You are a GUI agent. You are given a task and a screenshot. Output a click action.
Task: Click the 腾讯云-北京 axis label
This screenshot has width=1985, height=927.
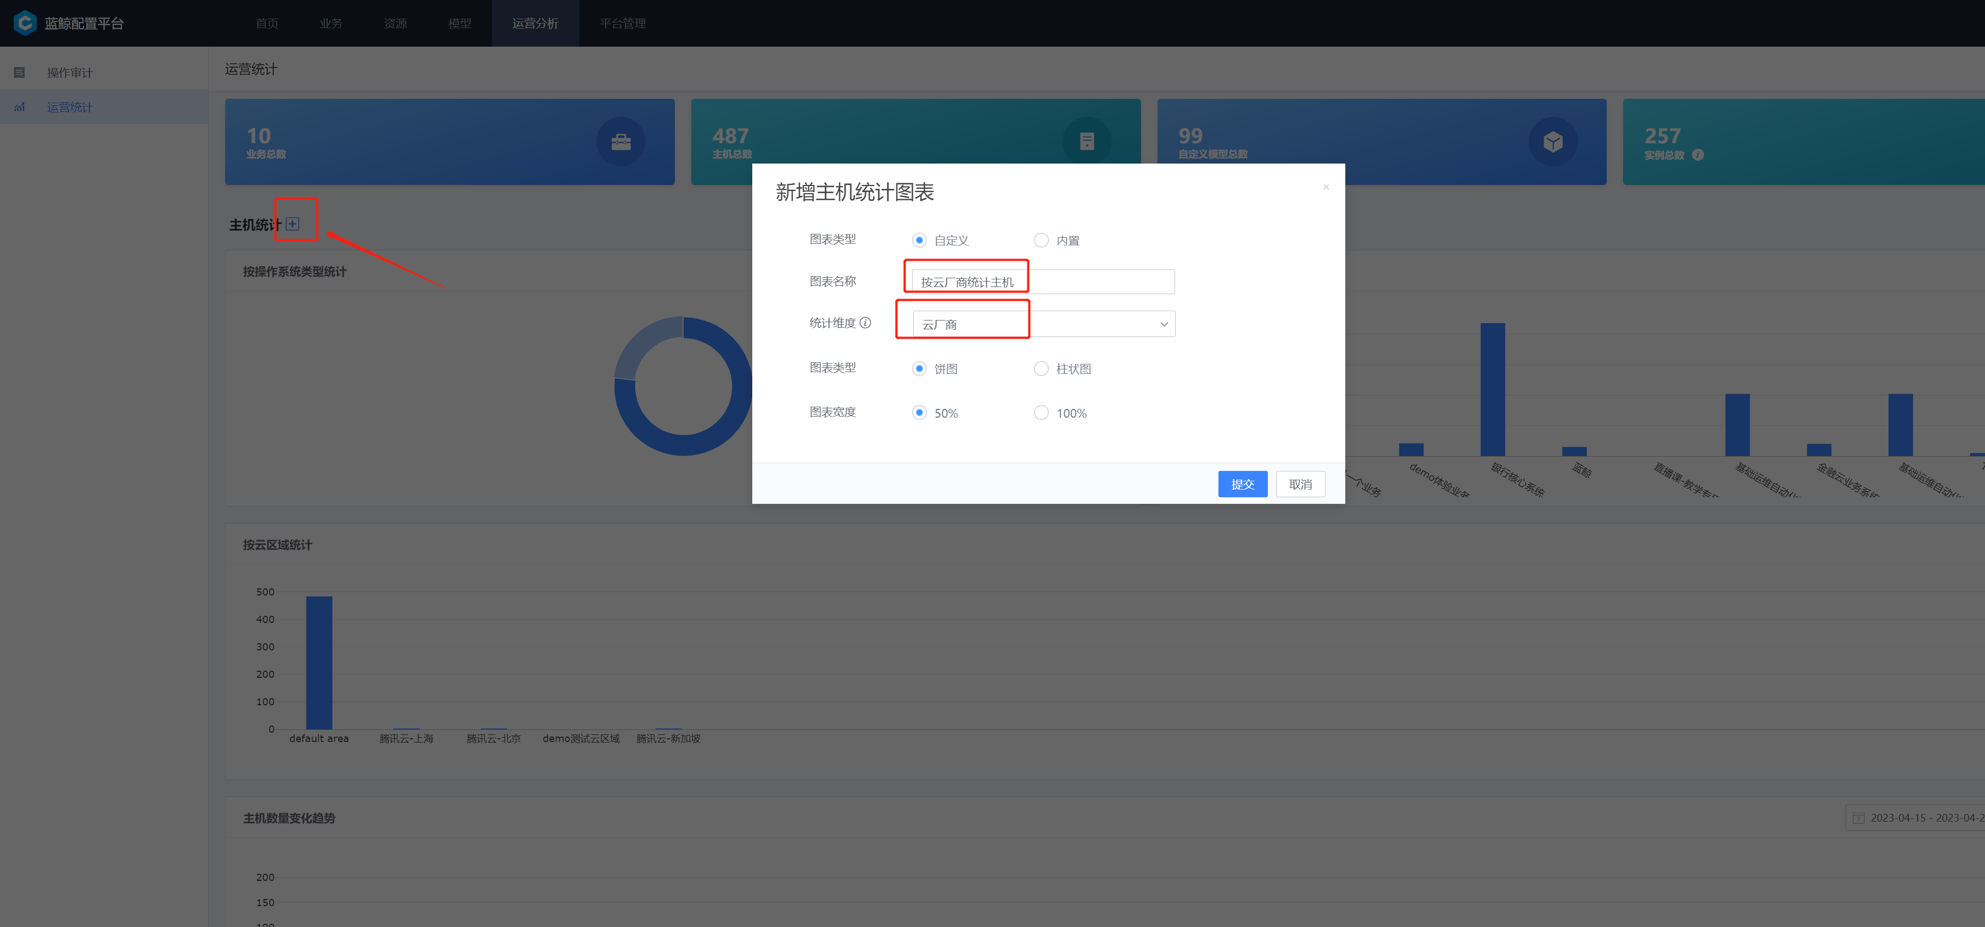493,738
